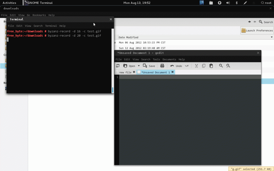
Task: Close the downloads file manager window
Action: [x=271, y=8]
